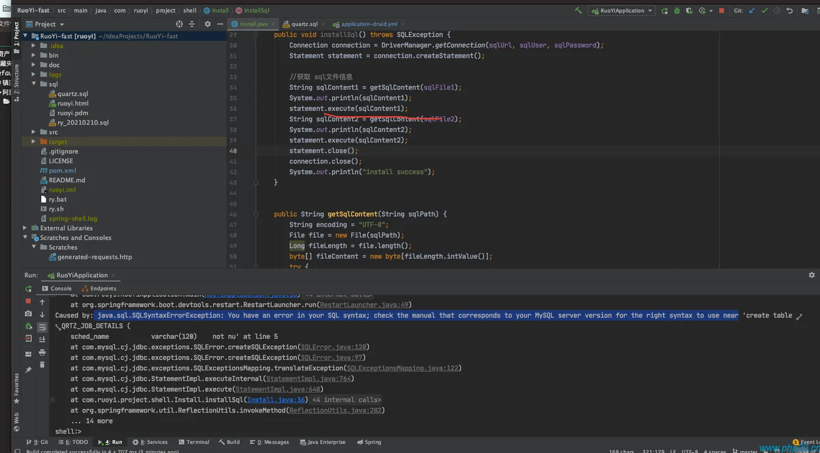Click the Run with Coverage shield icon
The width and height of the screenshot is (820, 453).
[689, 11]
